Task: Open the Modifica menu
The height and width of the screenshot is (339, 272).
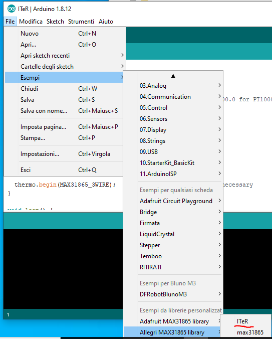Action: point(31,22)
